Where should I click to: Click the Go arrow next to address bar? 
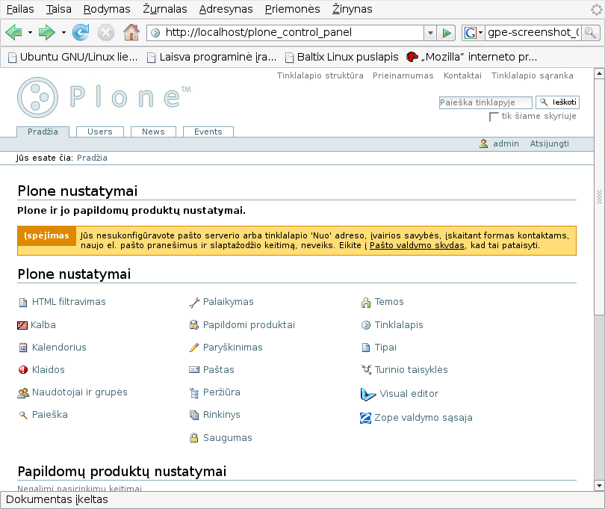pyautogui.click(x=447, y=33)
